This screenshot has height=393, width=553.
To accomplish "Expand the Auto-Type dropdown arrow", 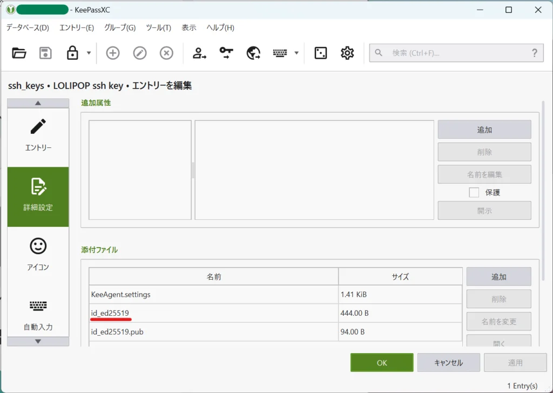I will tap(296, 53).
